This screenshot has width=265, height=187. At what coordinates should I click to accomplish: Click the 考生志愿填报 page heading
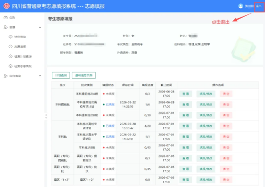(60, 19)
